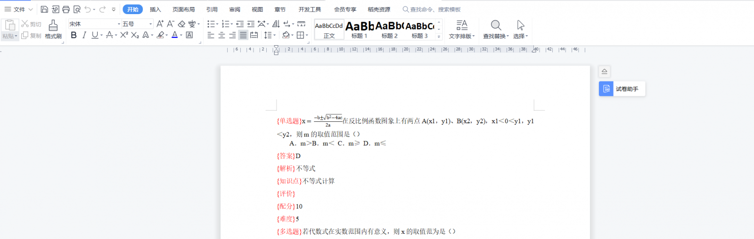Click the decrease indent icon
Image resolution: width=754 pixels, height=239 pixels.
click(240, 24)
